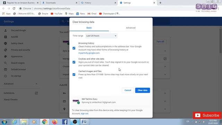Image resolution: width=222 pixels, height=125 pixels.
Task: Toggle Cookies and other site data checkbox
Action: click(x=74, y=62)
